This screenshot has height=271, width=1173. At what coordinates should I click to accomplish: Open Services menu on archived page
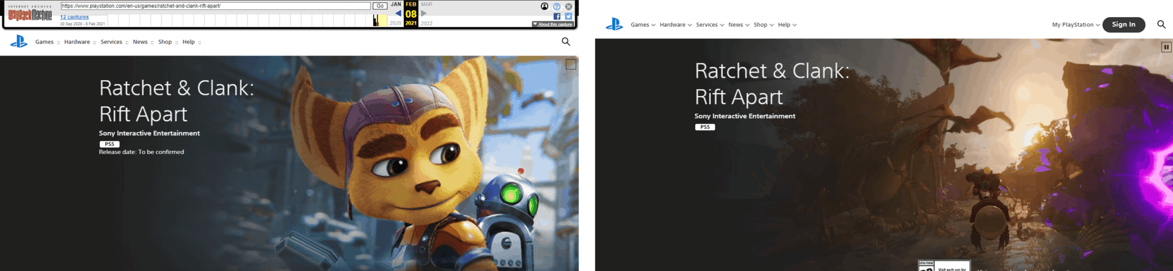coord(114,42)
